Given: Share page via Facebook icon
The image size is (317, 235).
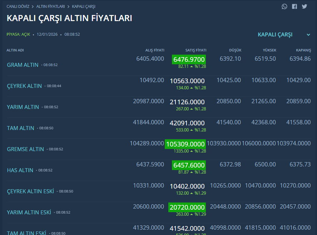Looking at the screenshot, I should click(294, 6).
